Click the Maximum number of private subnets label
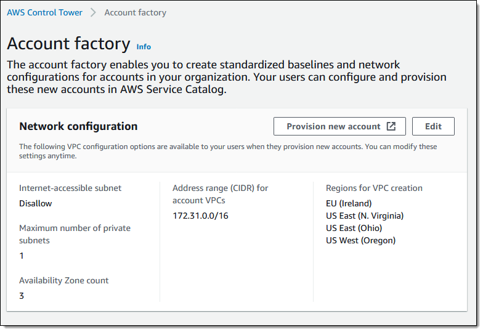This screenshot has width=483, height=332. click(75, 234)
